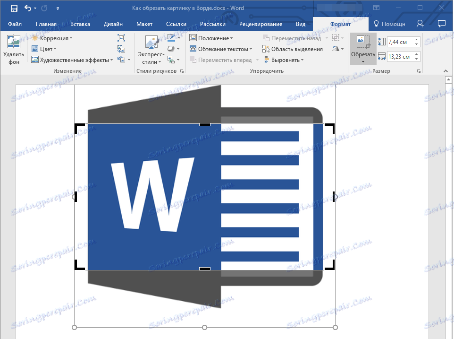The image size is (454, 339).
Task: Click the Ribbon Display Options icon
Action: [376, 8]
